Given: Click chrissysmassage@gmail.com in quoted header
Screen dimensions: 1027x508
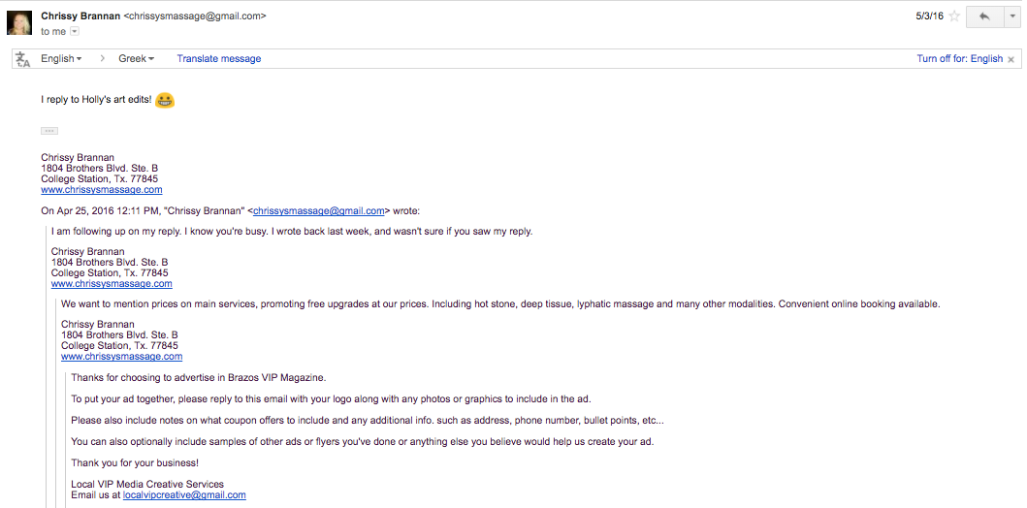Looking at the screenshot, I should [x=319, y=210].
